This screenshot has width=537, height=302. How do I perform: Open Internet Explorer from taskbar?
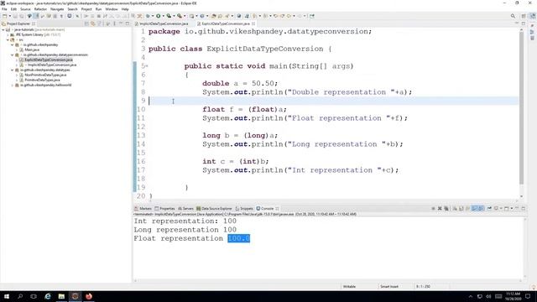pos(48,296)
